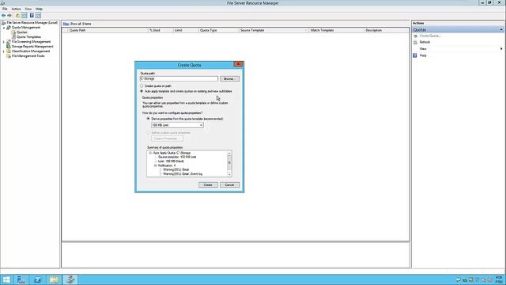Expand the File Screening Management node
Screen dimensions: 506x285
tap(4, 42)
